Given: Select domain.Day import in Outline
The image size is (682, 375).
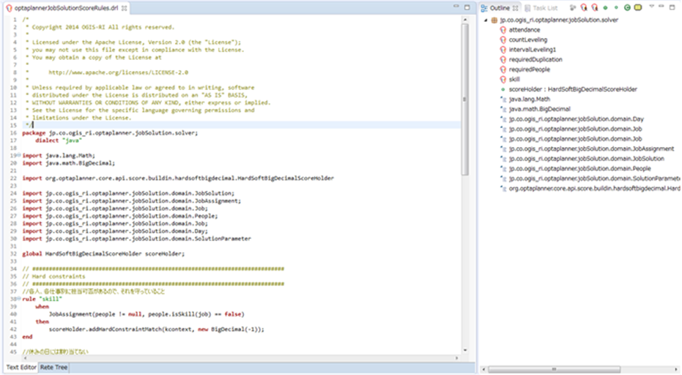Looking at the screenshot, I should click(577, 119).
